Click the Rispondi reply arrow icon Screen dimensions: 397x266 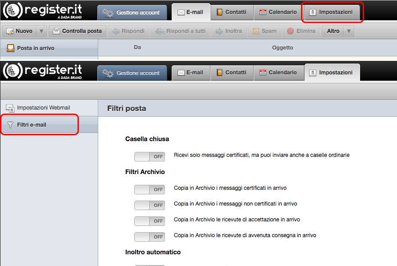pyautogui.click(x=115, y=32)
